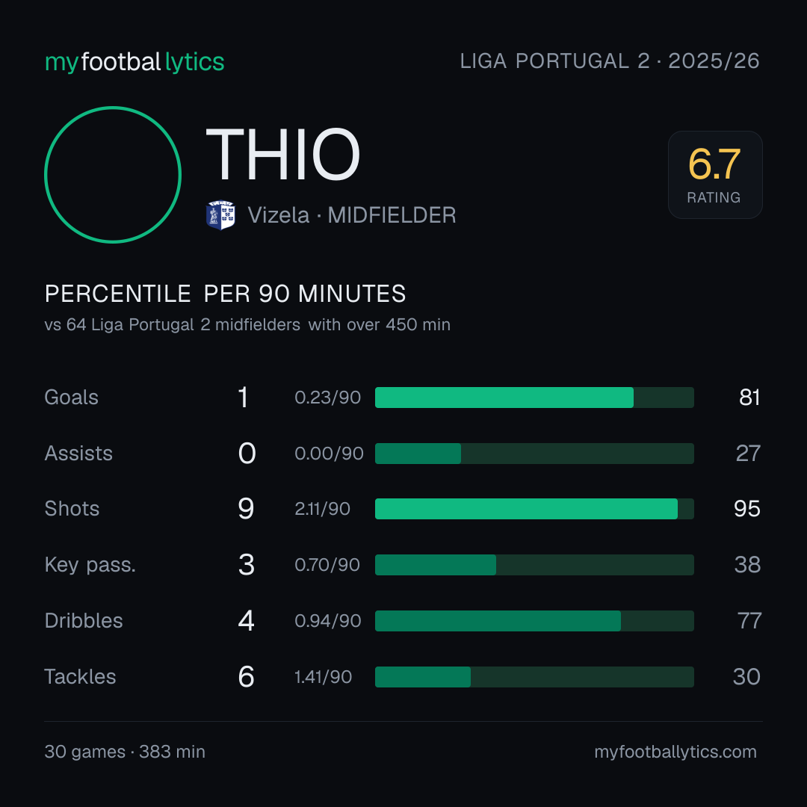Click the 30 games · 383 min footer

(125, 752)
